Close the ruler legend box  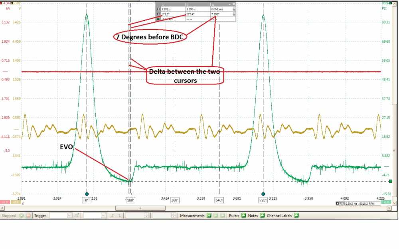pos(233,4)
